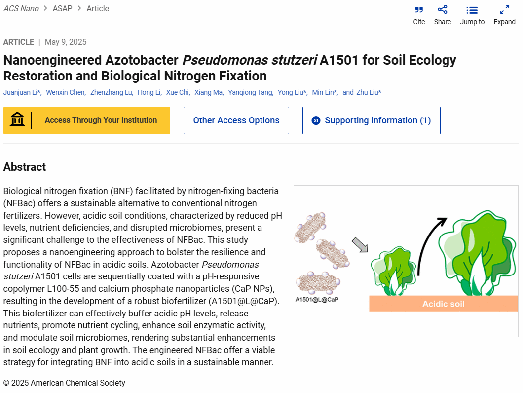
Task: Select author Wenxin Chen
Action: (65, 92)
